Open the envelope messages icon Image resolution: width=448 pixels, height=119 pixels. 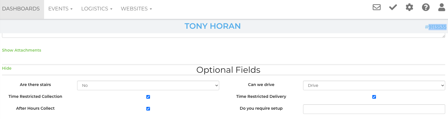point(377,7)
